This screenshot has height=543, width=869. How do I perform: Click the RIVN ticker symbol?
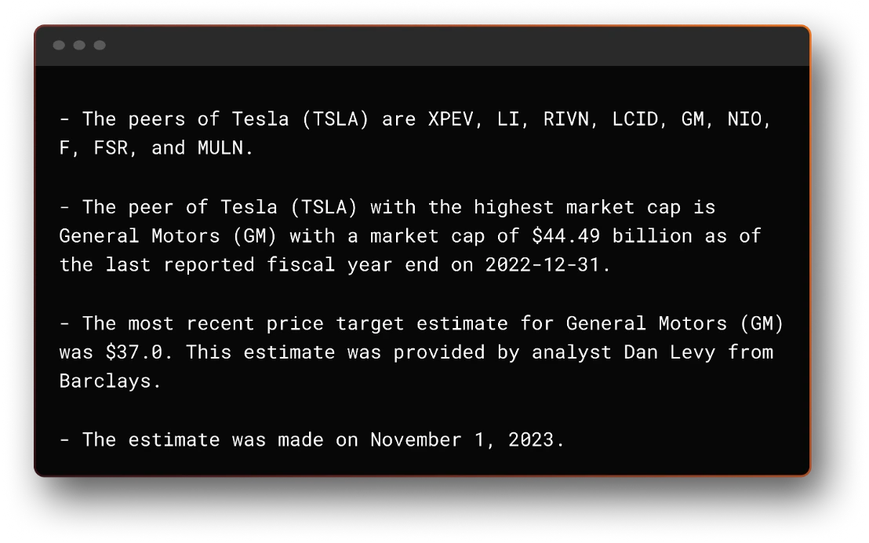click(x=566, y=118)
